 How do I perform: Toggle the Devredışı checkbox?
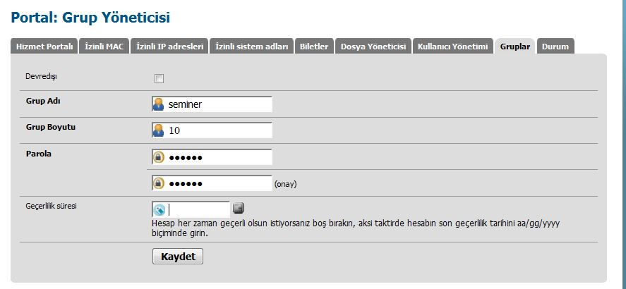tap(159, 78)
